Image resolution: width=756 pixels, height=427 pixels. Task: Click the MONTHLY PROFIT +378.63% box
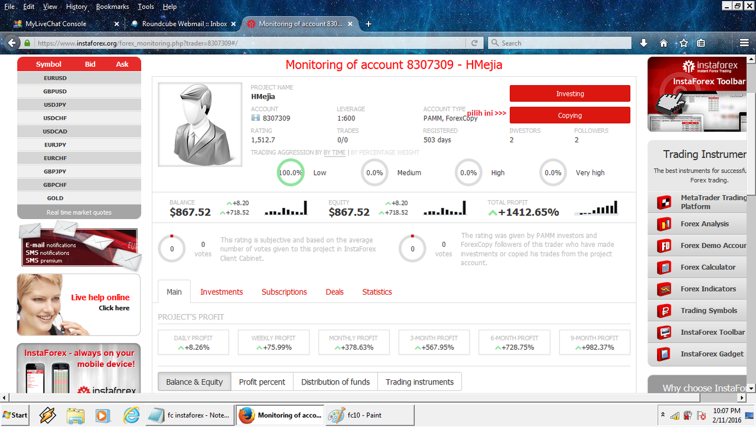tap(354, 343)
